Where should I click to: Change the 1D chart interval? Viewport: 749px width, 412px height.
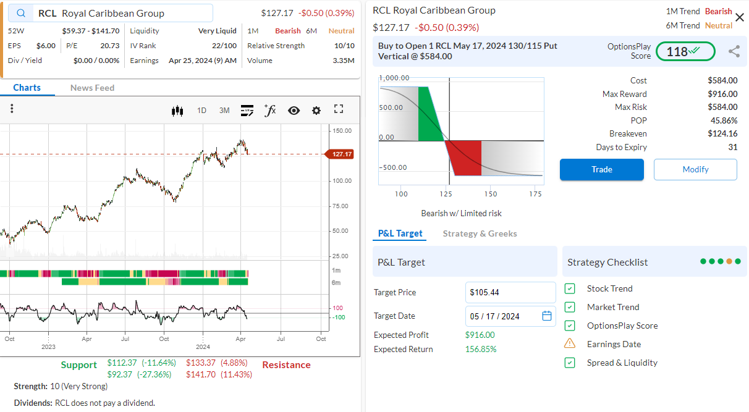pyautogui.click(x=201, y=111)
